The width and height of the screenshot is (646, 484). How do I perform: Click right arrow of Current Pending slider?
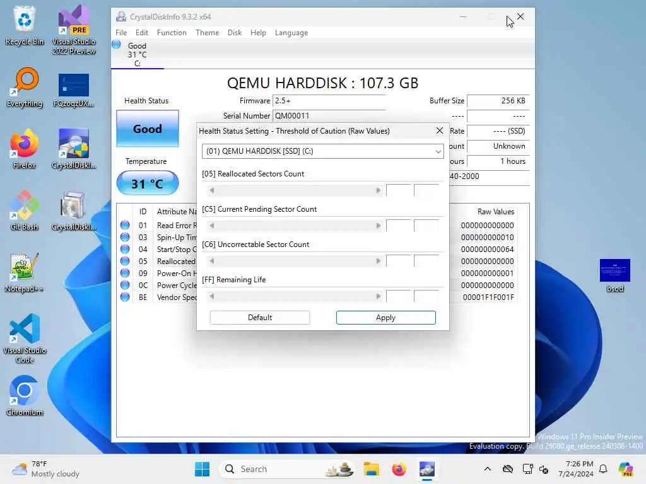point(379,226)
